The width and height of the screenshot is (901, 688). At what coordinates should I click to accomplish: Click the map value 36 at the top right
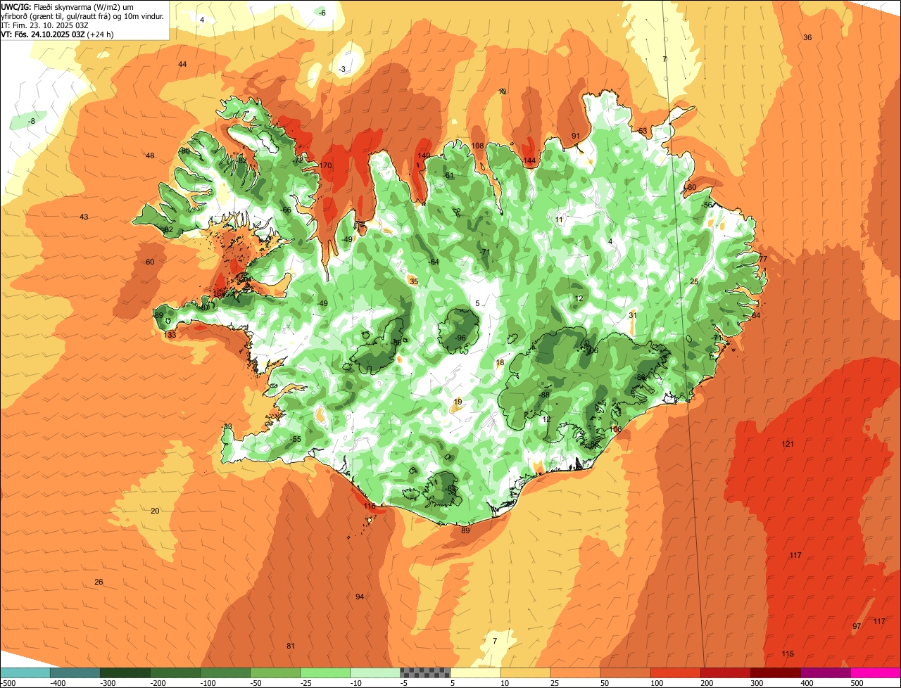pos(807,38)
